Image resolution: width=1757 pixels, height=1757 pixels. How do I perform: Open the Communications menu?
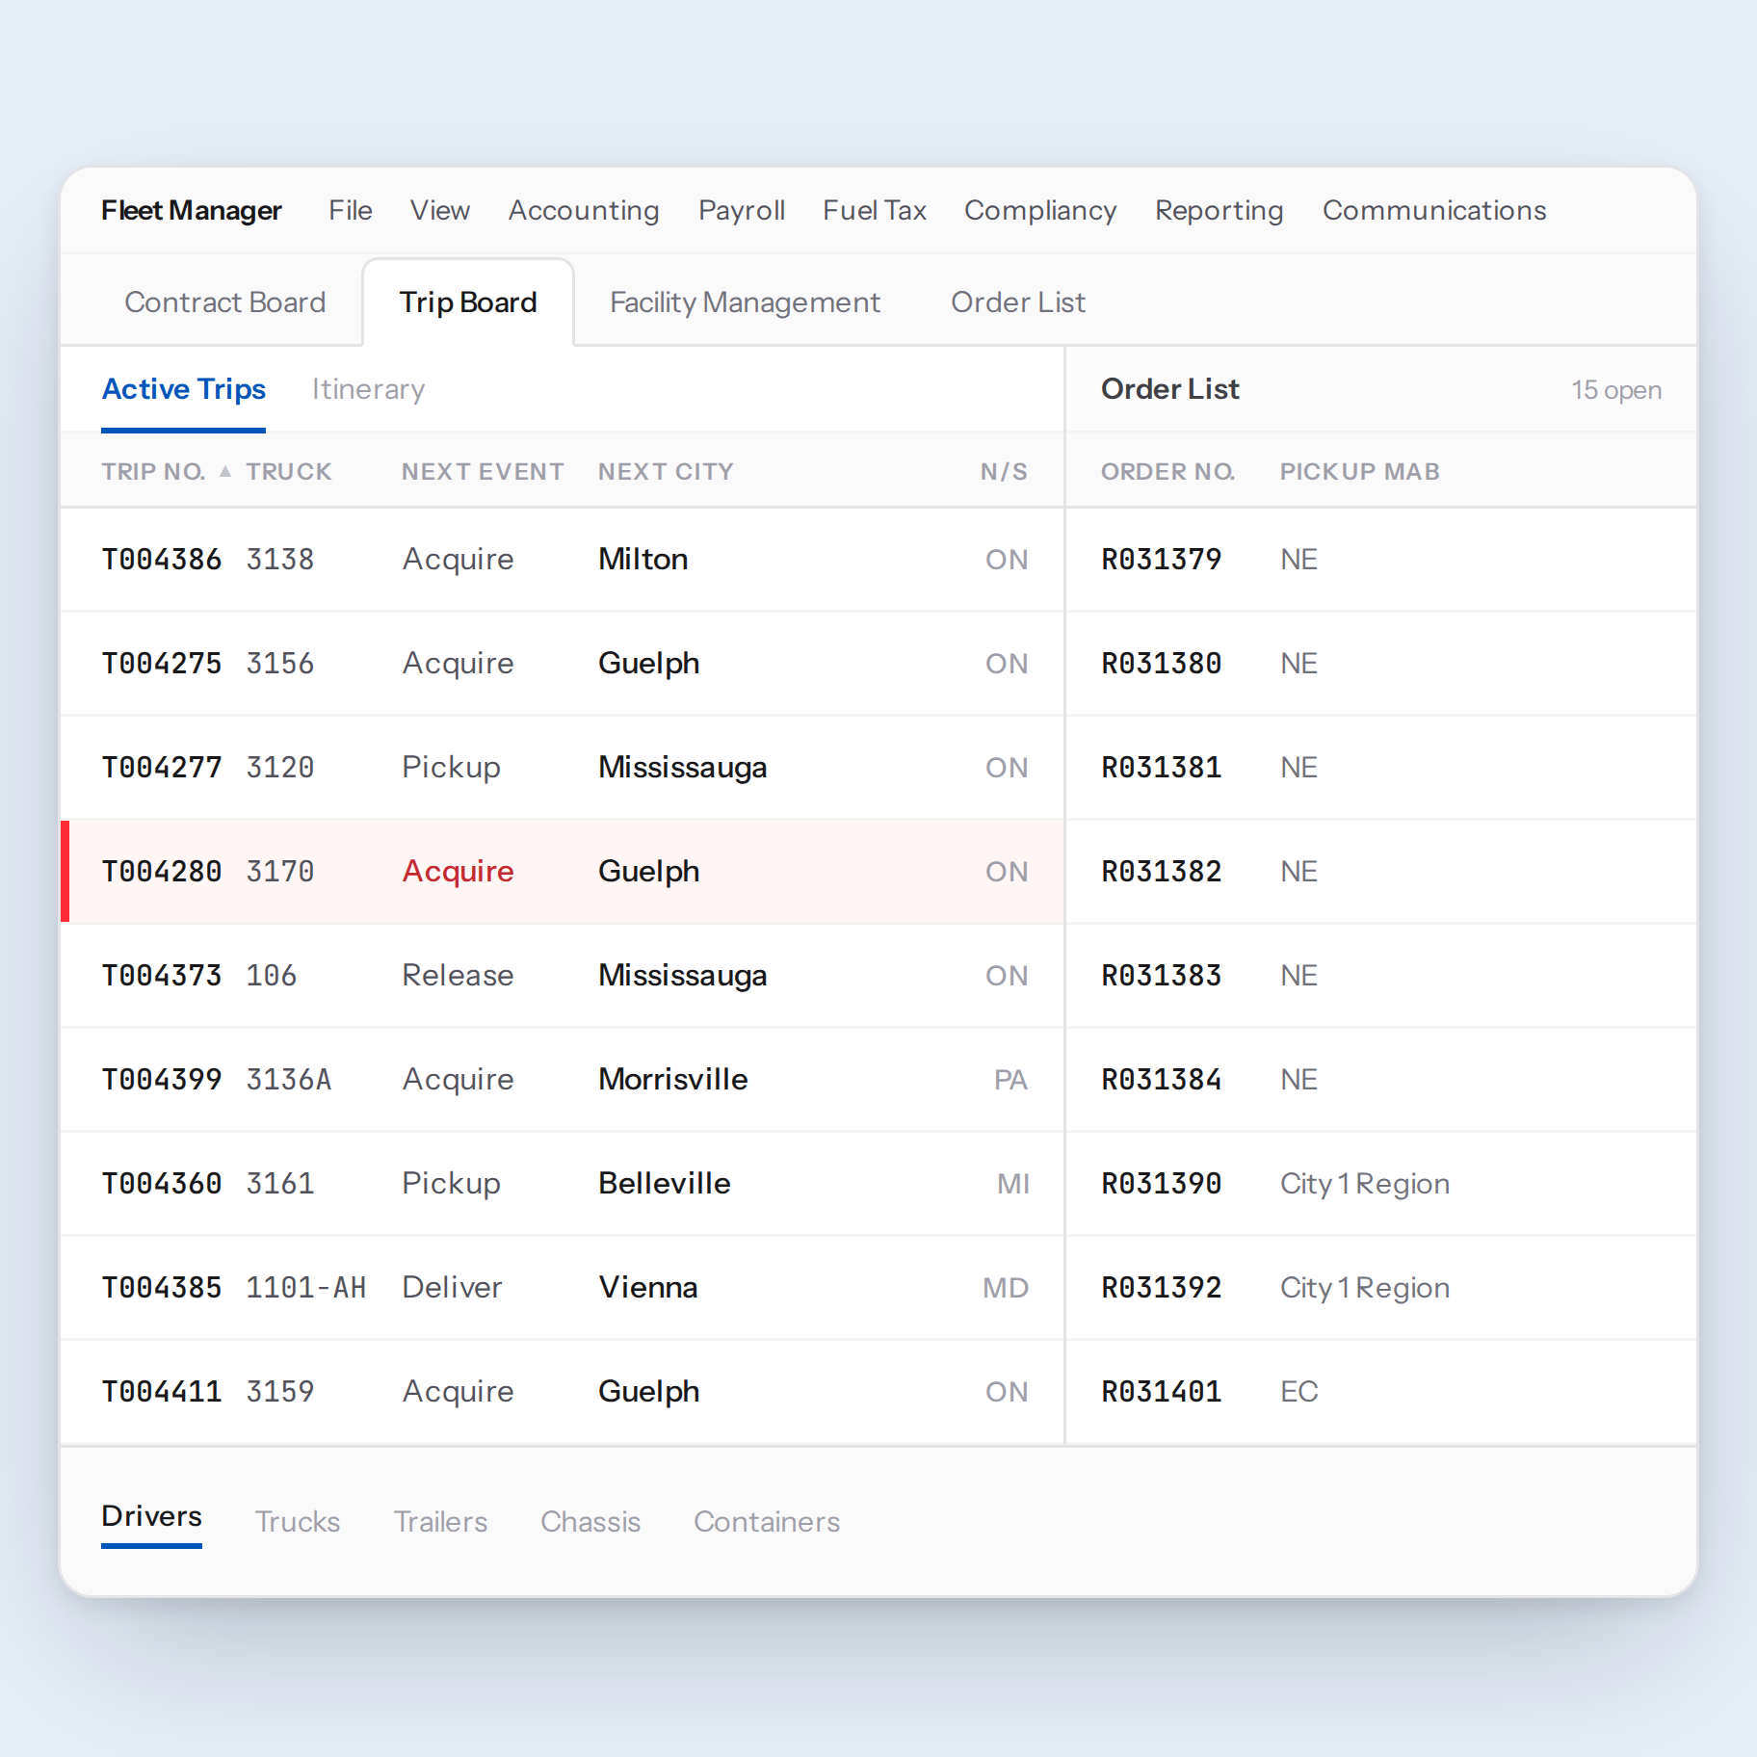tap(1434, 210)
